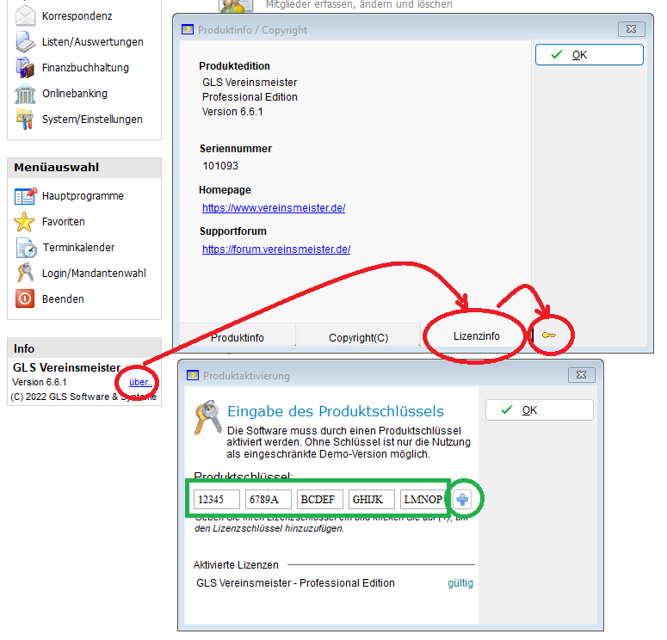
Task: Select Korrespondenz menu entry
Action: 77,16
